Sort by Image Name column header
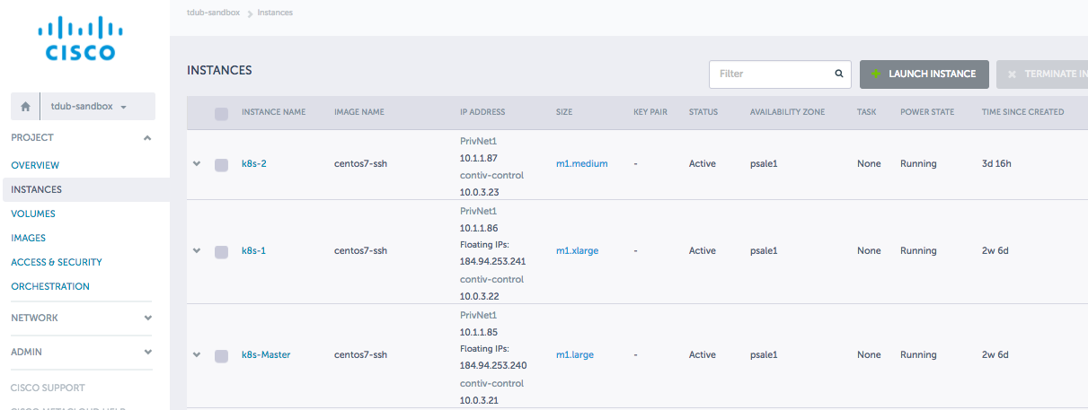The height and width of the screenshot is (410, 1088). pyautogui.click(x=359, y=112)
